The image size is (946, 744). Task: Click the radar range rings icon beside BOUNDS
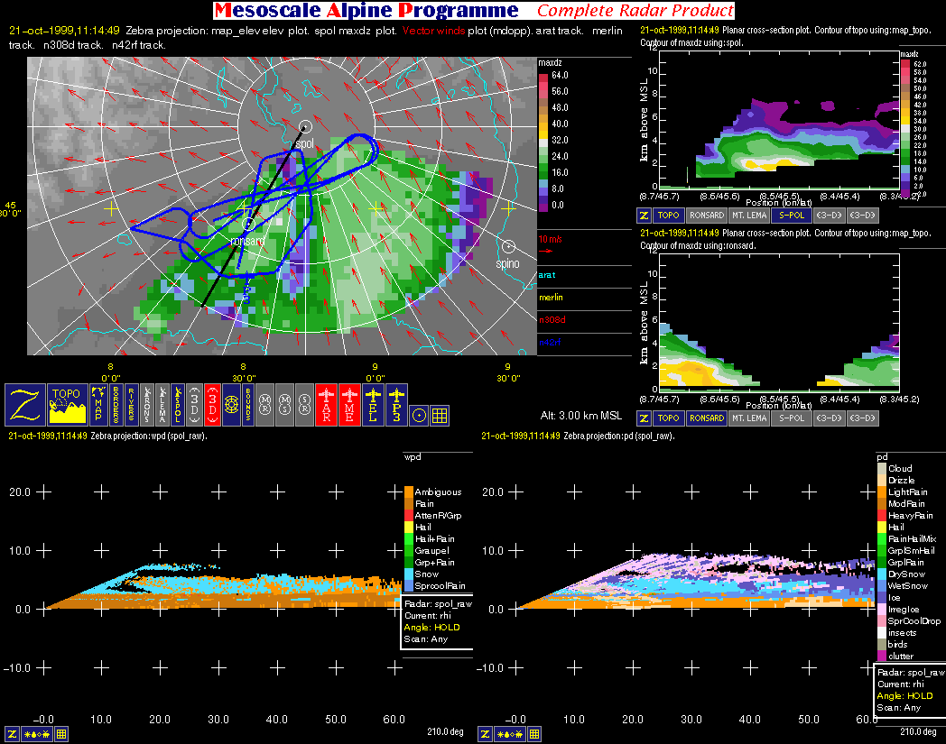click(232, 404)
